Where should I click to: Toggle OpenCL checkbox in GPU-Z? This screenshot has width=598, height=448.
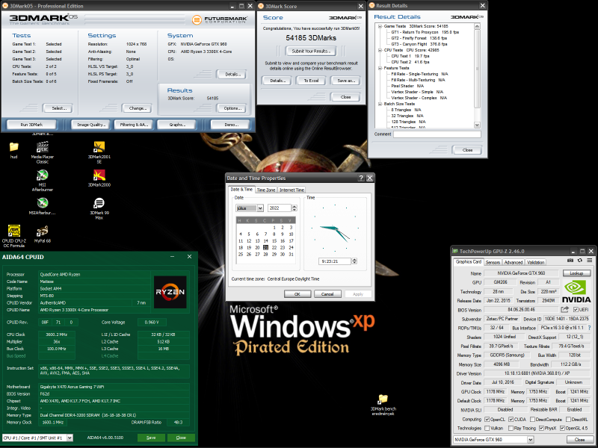(x=487, y=420)
